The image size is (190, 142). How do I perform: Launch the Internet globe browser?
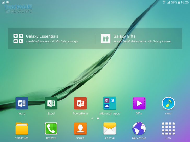point(139,128)
